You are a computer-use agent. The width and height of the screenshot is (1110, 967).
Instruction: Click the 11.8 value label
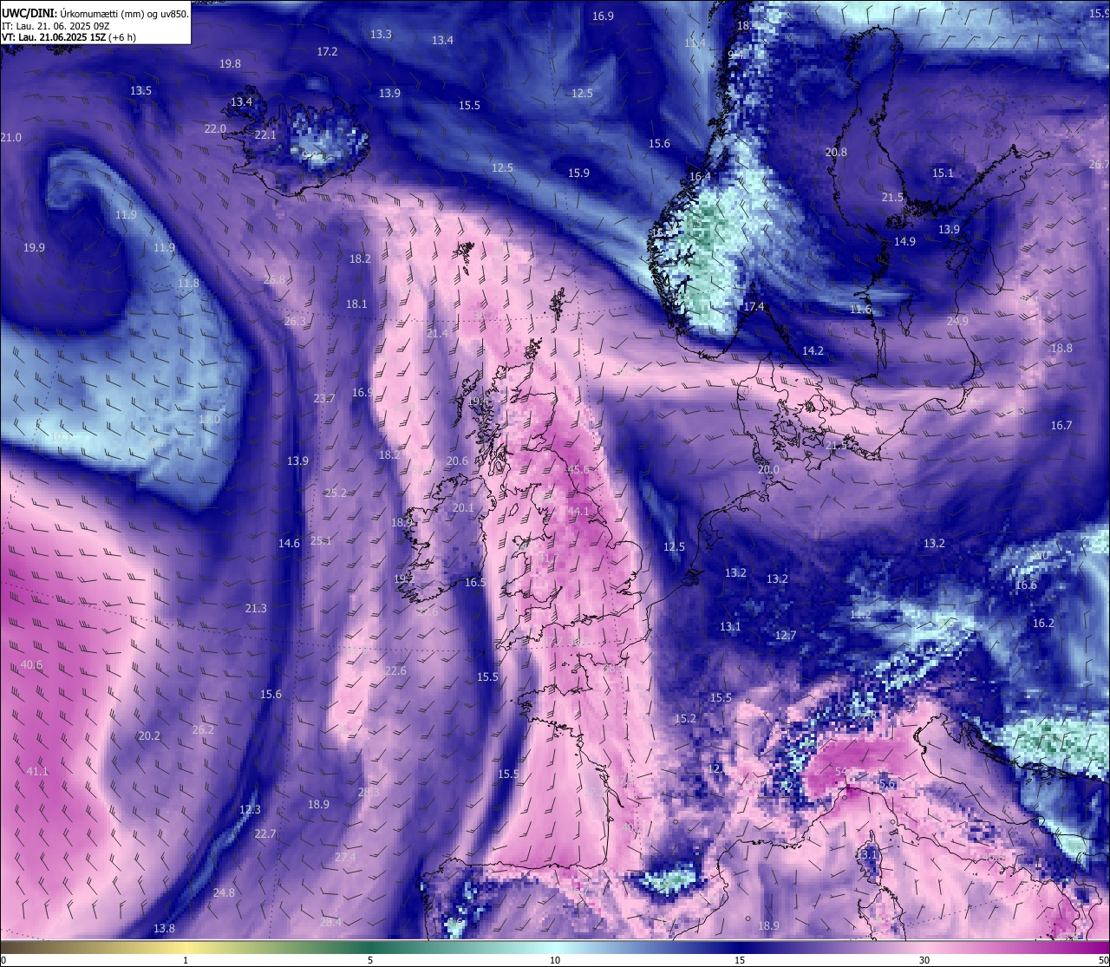pyautogui.click(x=188, y=284)
